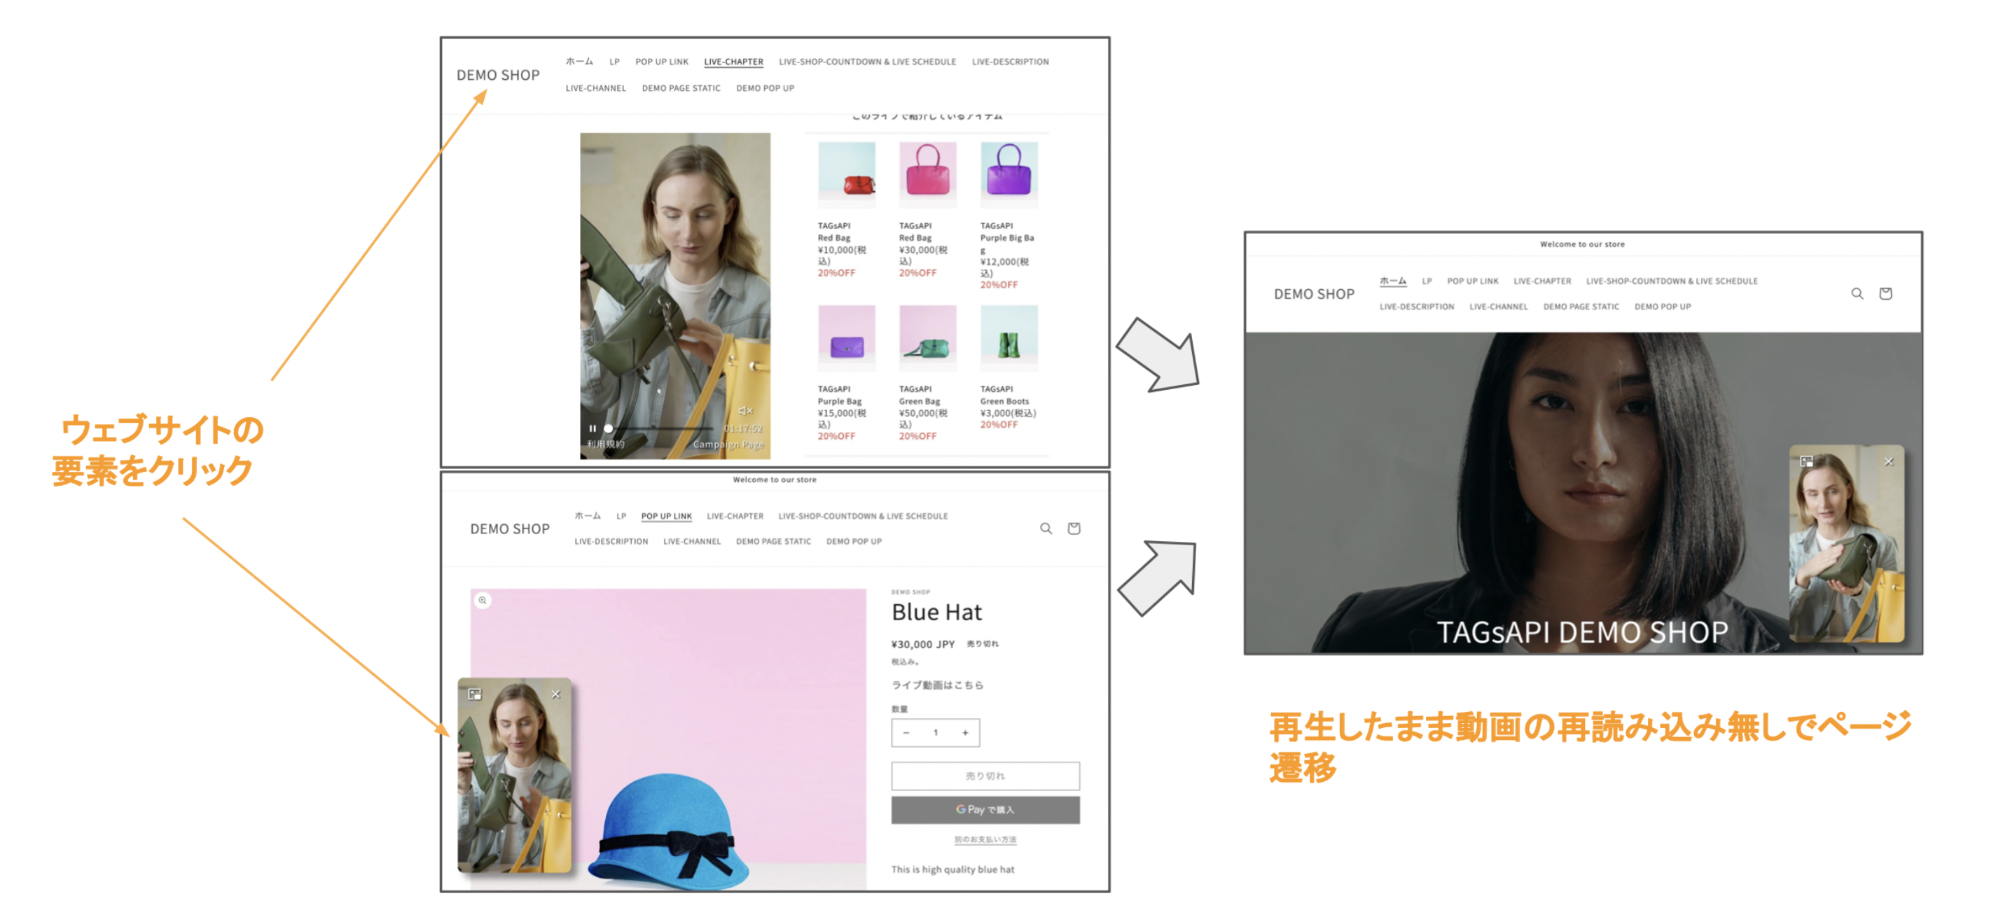Pause the live video playback
Viewport: 1989px width, 924px height.
pyautogui.click(x=592, y=428)
